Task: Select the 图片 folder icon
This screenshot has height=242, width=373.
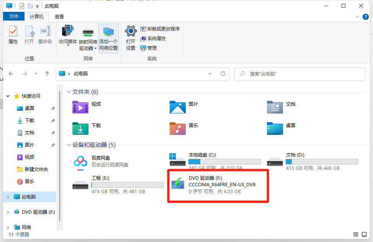Action: pyautogui.click(x=177, y=107)
